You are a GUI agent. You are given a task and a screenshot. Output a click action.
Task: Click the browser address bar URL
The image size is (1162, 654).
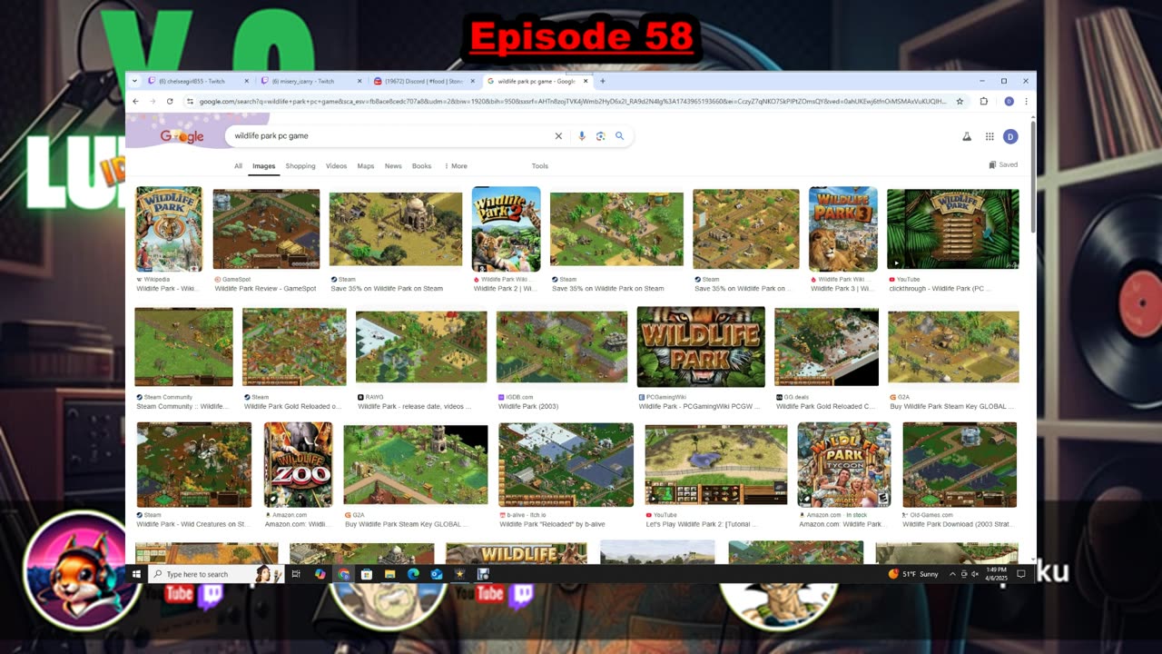click(x=572, y=101)
